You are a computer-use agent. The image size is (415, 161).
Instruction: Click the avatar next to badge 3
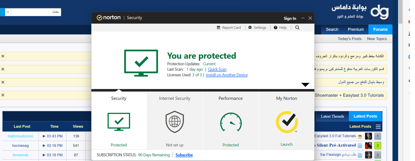click(x=368, y=155)
